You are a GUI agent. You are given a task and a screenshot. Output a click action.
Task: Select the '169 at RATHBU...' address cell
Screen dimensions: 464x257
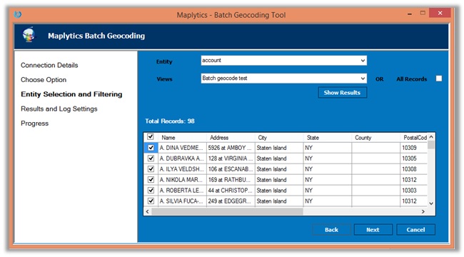pyautogui.click(x=231, y=179)
